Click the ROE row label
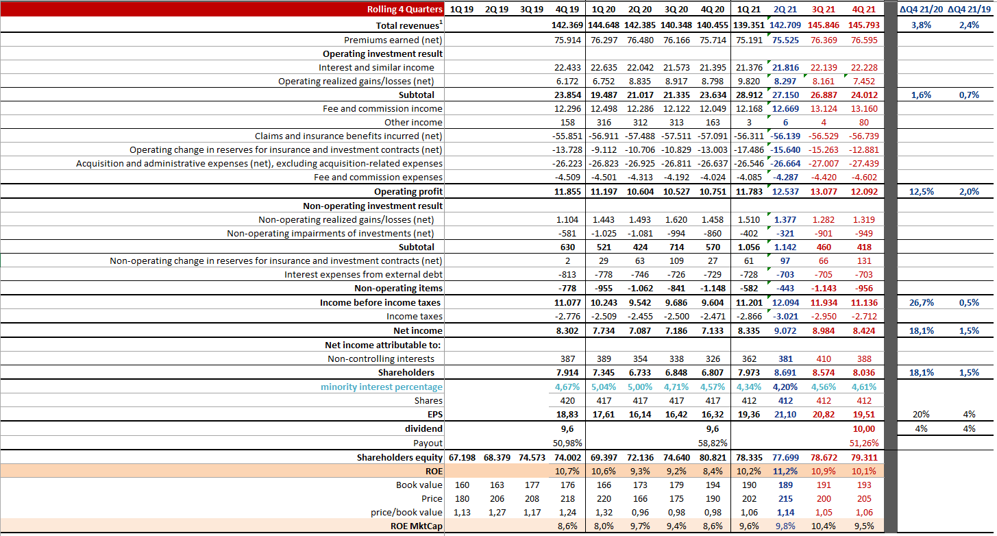 (x=434, y=471)
